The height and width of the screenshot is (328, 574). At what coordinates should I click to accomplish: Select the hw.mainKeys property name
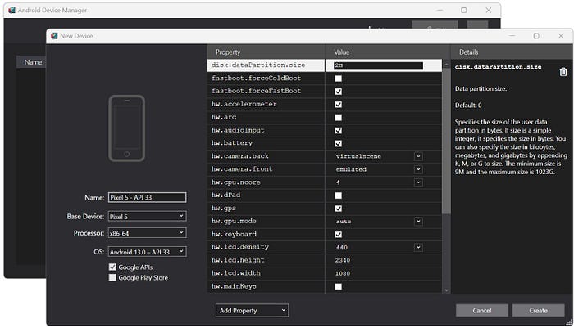(x=234, y=286)
